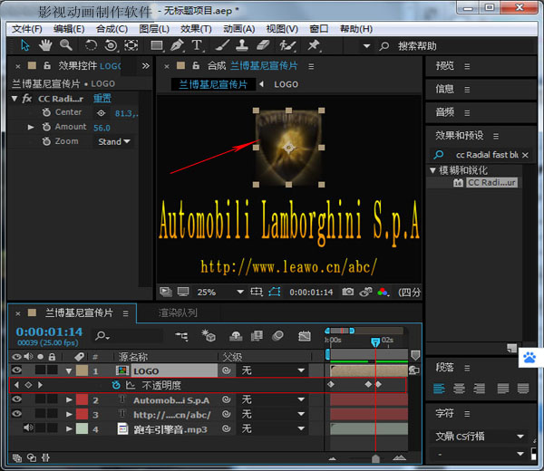The width and height of the screenshot is (544, 471).
Task: Select the Pen tool
Action: [x=177, y=45]
